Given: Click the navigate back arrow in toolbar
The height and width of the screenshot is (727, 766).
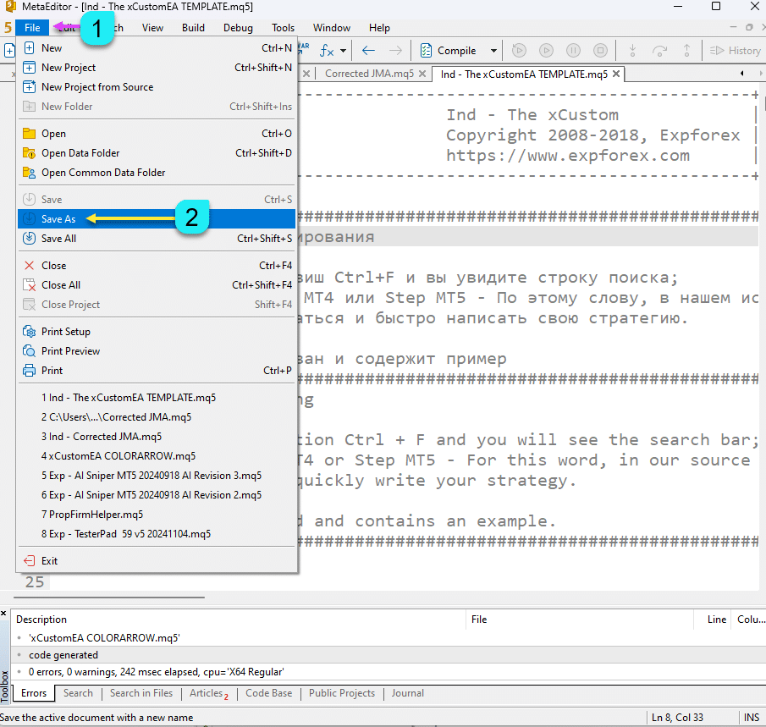Looking at the screenshot, I should click(368, 51).
